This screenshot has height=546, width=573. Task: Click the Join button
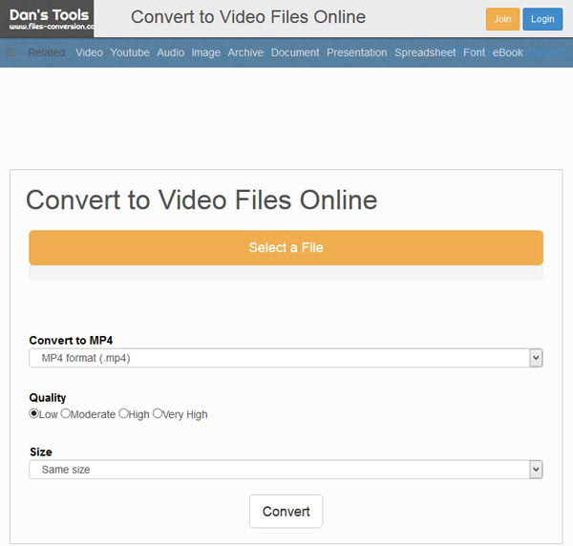click(502, 19)
